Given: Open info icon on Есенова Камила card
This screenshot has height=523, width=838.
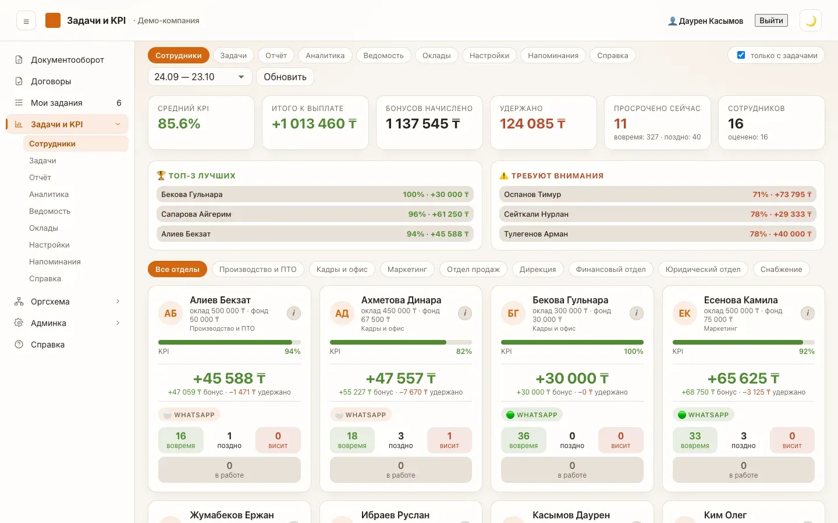Looking at the screenshot, I should click(808, 313).
